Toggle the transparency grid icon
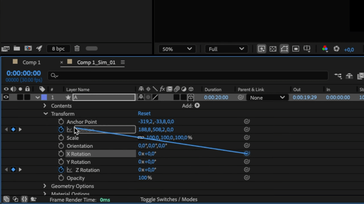364x204 pixels. coord(273,49)
